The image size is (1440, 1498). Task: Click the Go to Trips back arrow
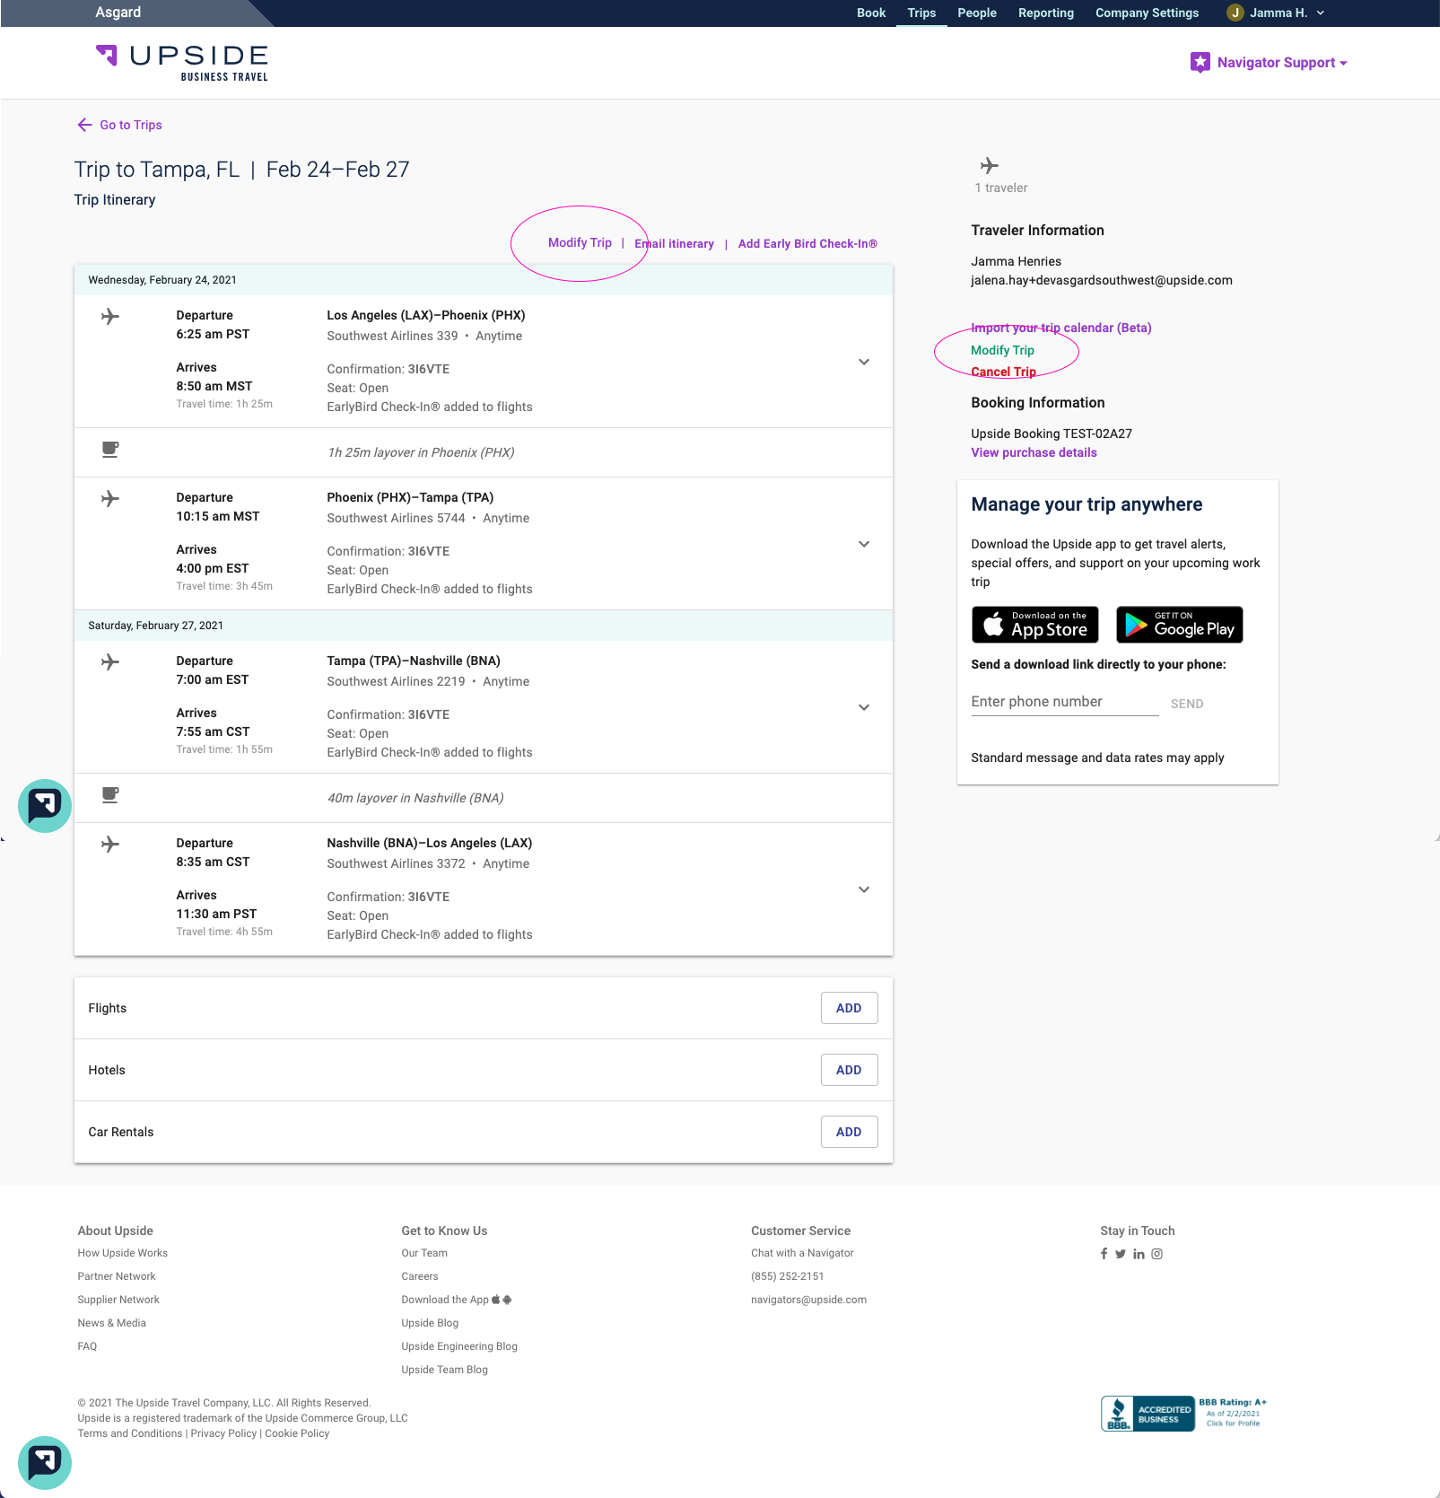tap(85, 125)
